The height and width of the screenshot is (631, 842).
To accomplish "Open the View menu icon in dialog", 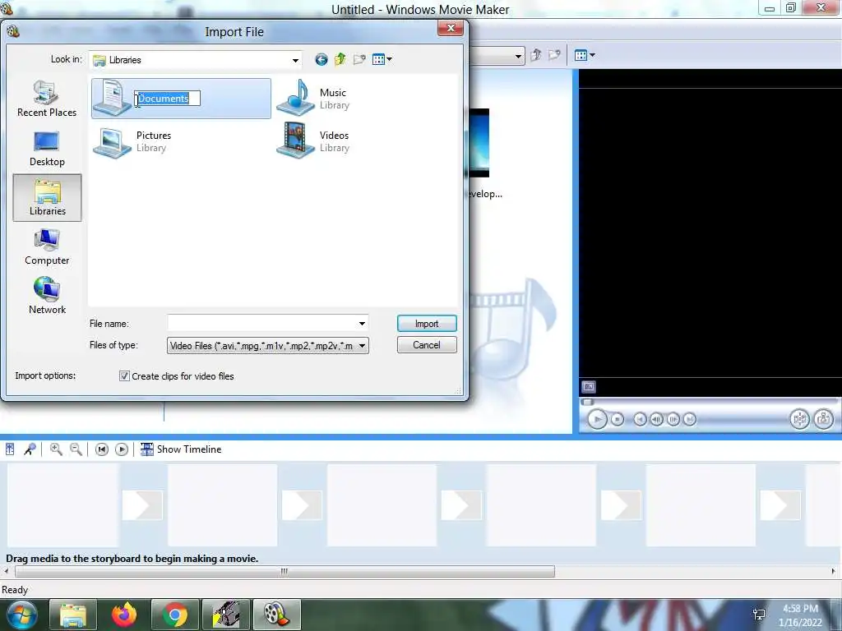I will (x=382, y=59).
